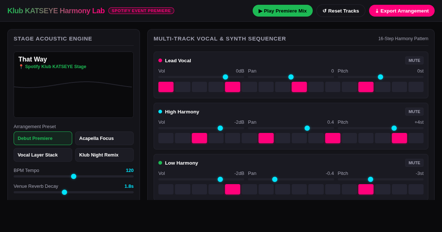Screen dimensions: 442x232
Task: Click the "16-Step Harmony Pattern" label
Action: click(403, 39)
